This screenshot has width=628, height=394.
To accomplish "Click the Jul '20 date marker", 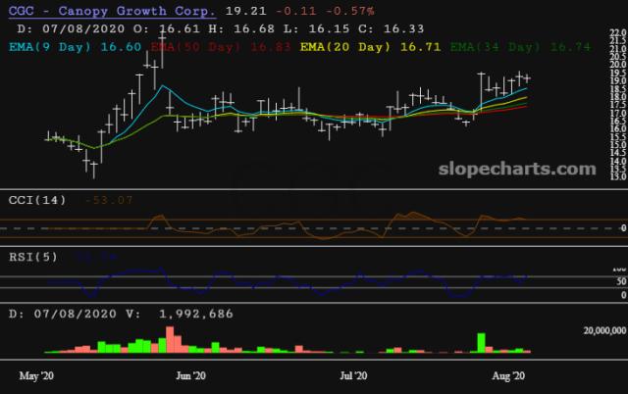I will coord(352,375).
